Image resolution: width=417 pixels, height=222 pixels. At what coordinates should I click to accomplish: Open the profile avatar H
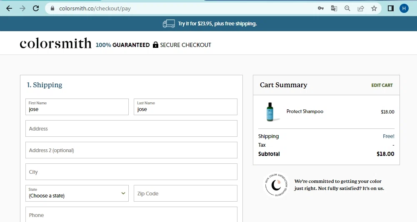coord(404,8)
